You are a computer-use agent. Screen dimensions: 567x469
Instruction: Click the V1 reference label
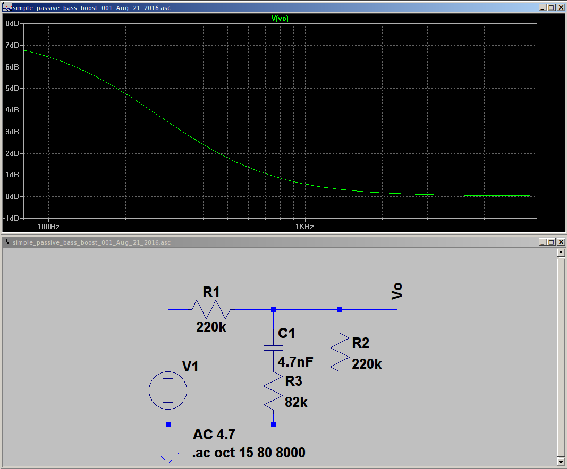[x=190, y=367]
